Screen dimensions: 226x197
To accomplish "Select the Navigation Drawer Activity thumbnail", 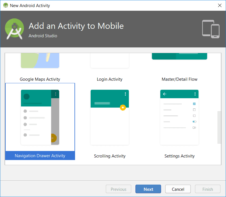I will click(x=40, y=117).
